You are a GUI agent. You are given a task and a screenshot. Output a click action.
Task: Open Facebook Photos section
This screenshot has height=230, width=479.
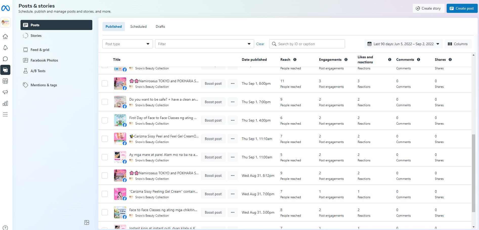click(x=56, y=60)
